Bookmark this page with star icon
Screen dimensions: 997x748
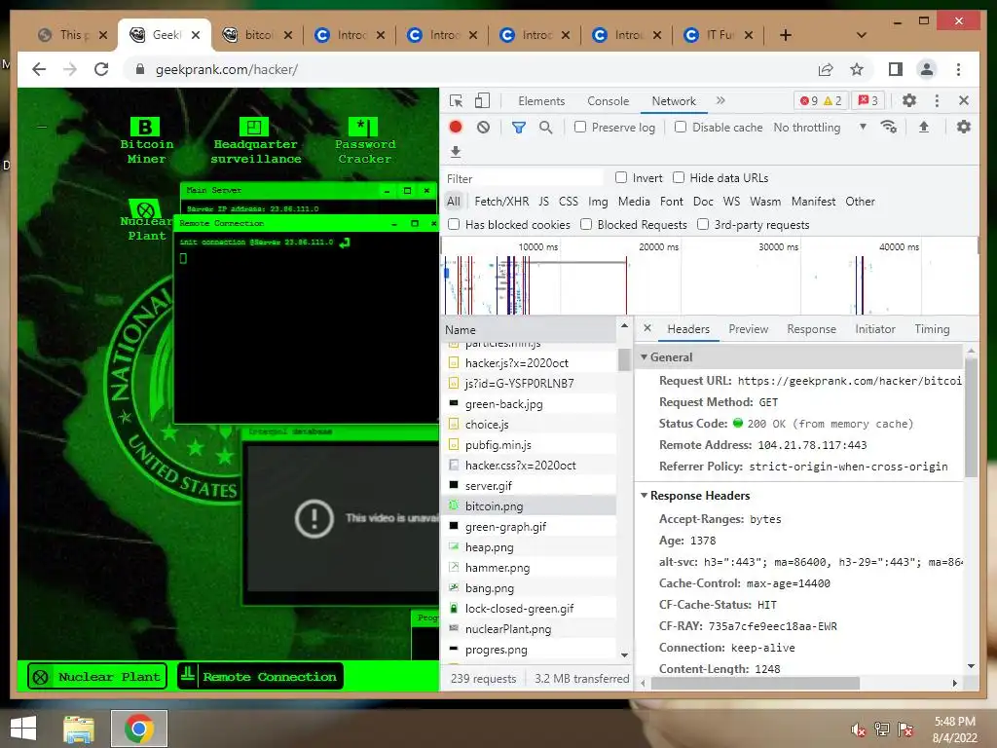click(x=857, y=69)
